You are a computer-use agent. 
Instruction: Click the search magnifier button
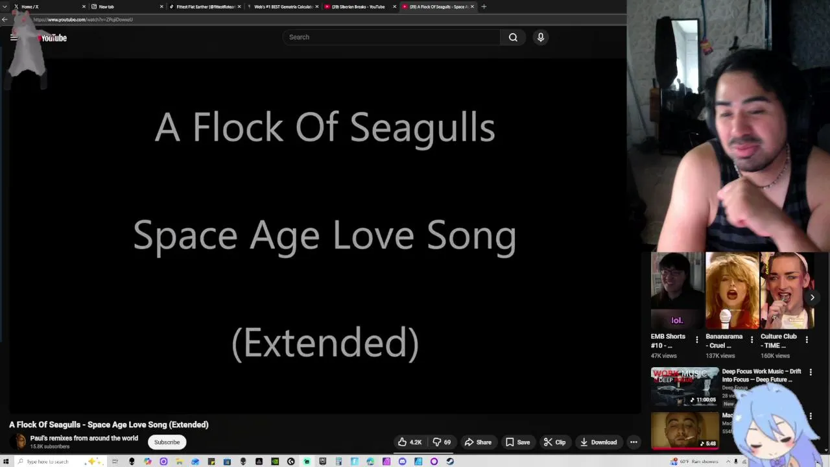point(513,37)
